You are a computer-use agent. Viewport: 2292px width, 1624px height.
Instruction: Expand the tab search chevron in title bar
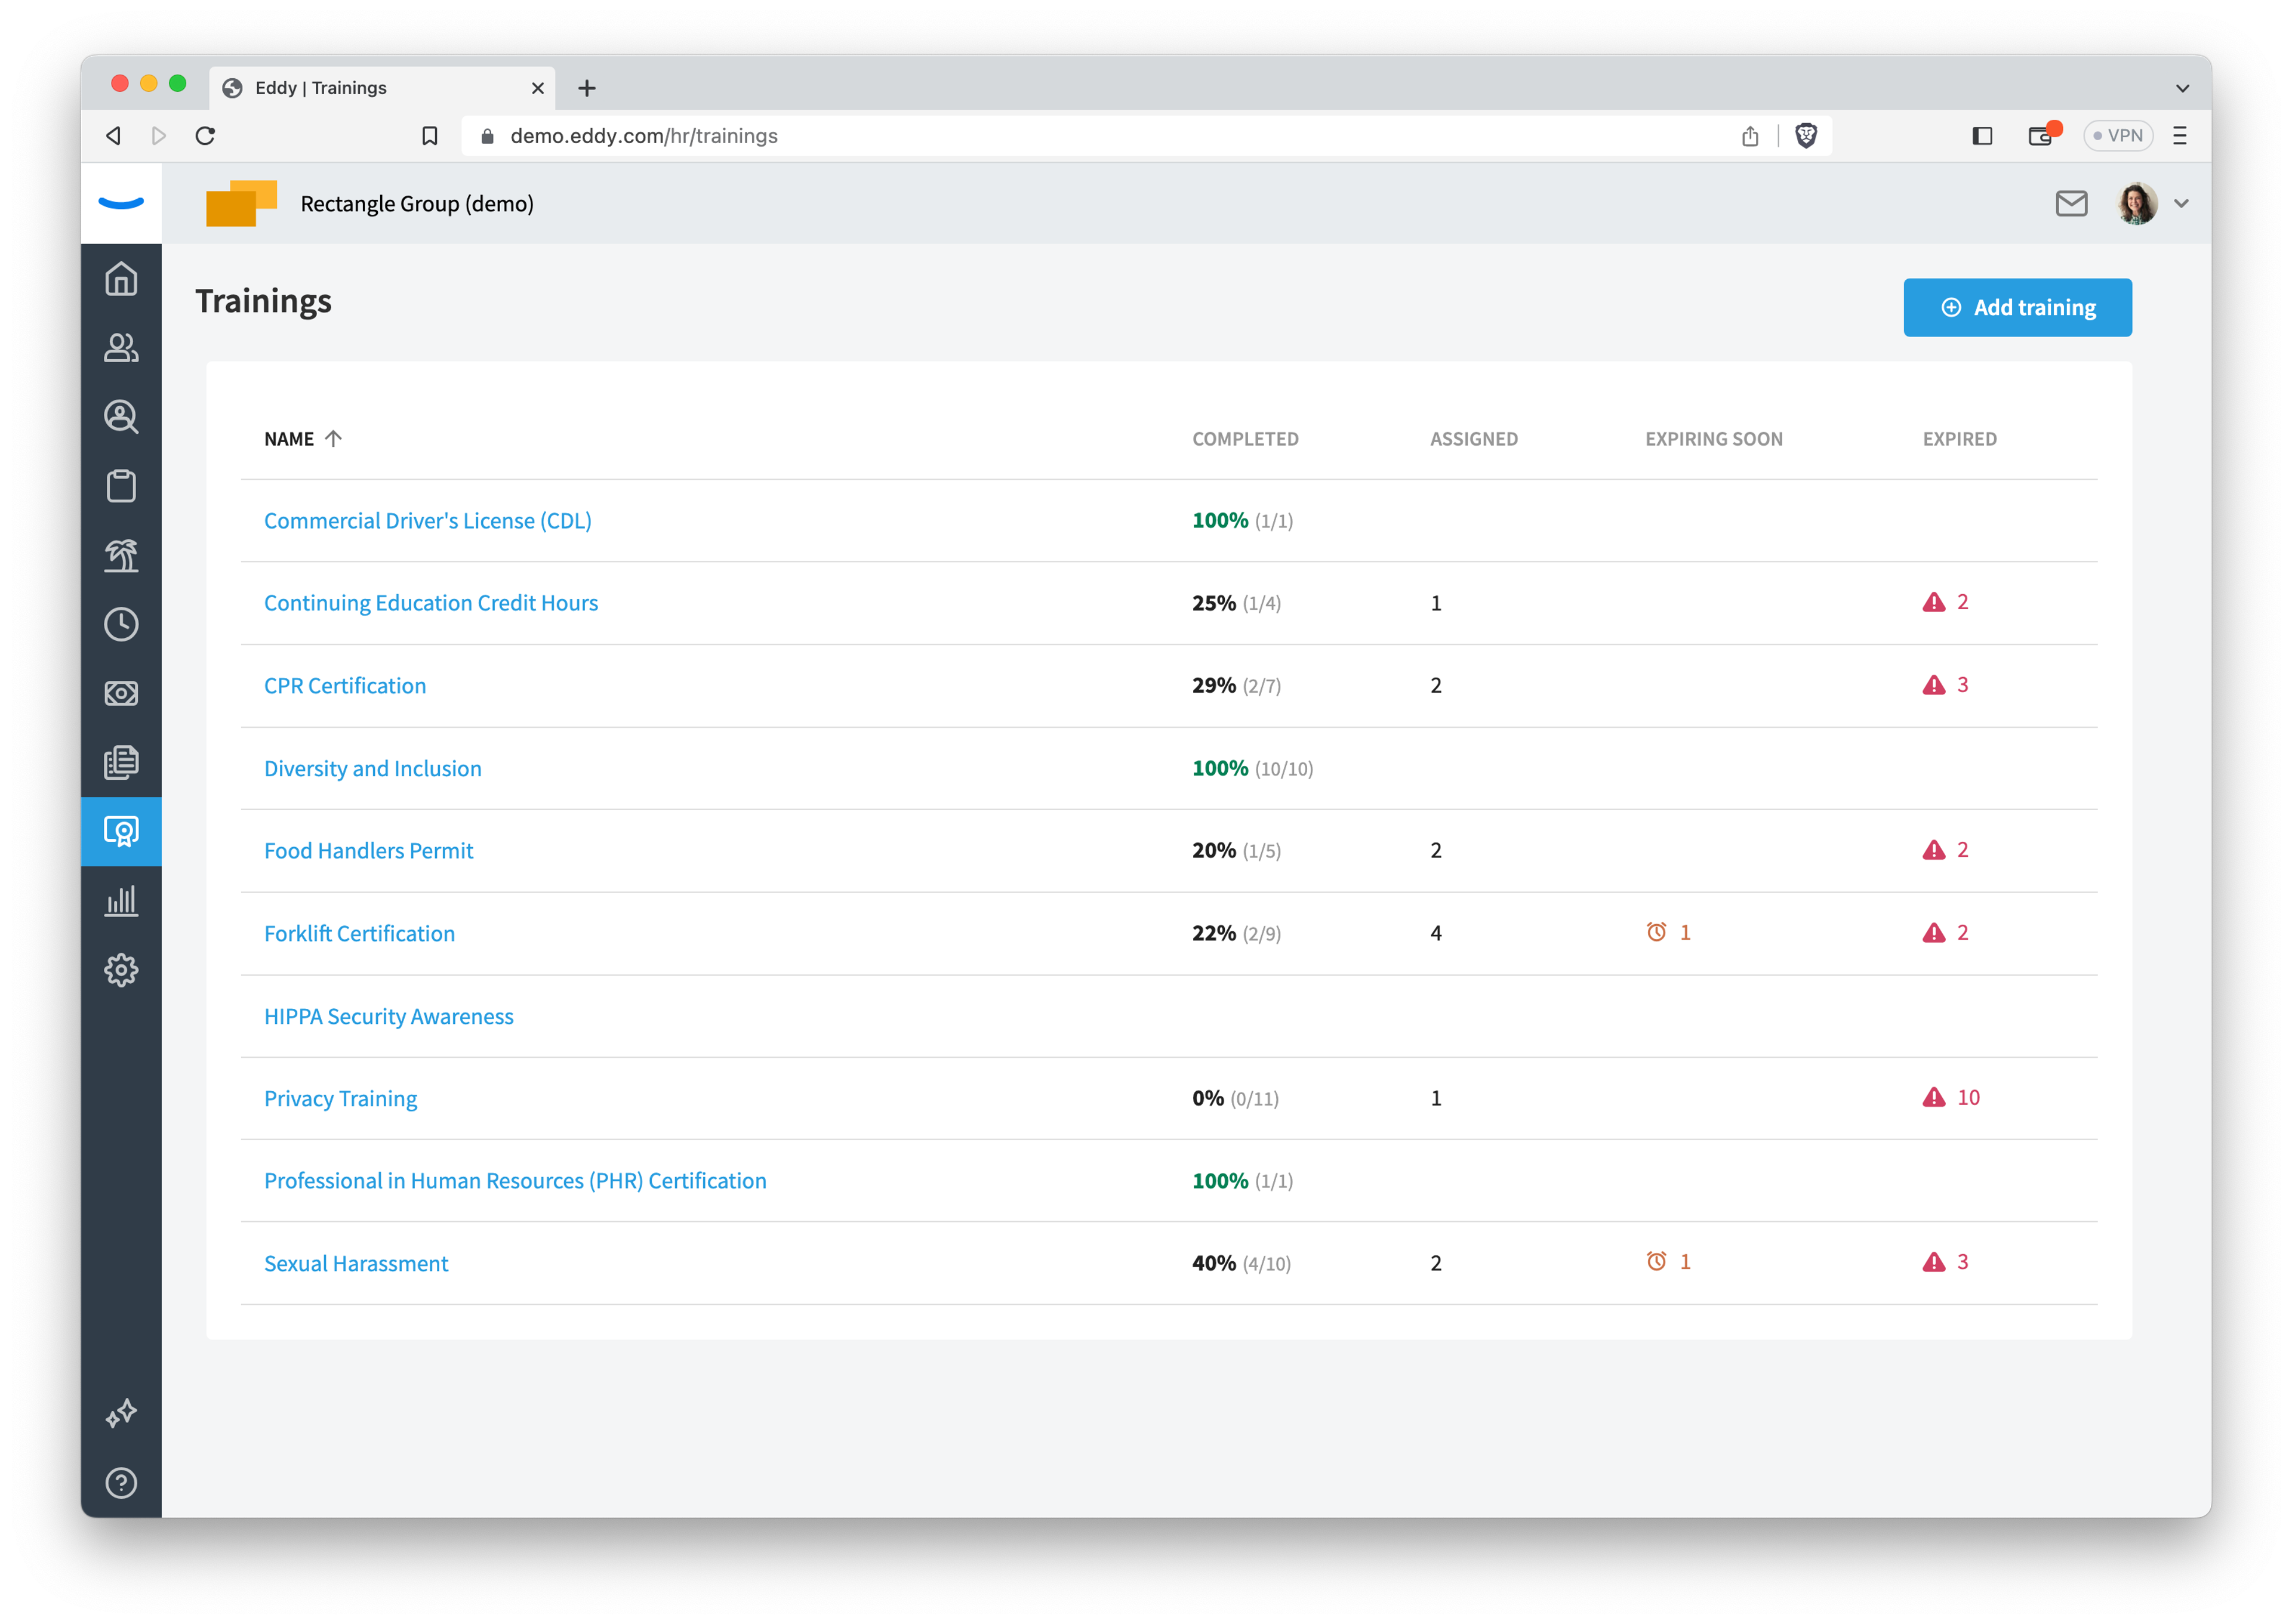[2182, 88]
